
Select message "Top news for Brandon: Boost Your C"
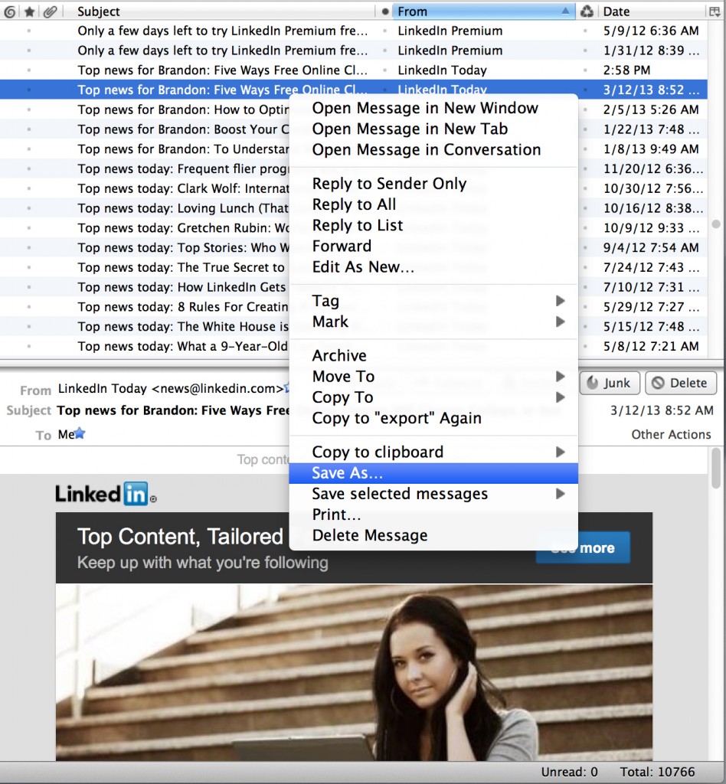[183, 129]
